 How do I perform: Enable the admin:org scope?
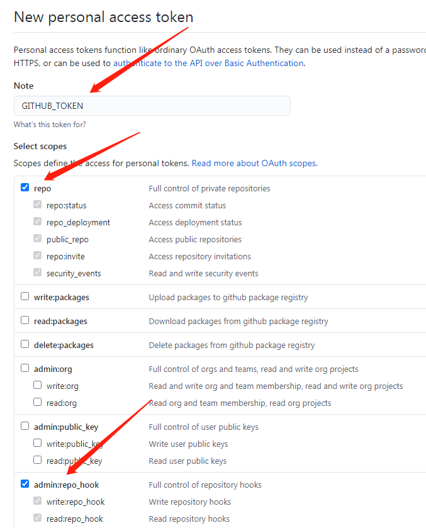pos(25,368)
